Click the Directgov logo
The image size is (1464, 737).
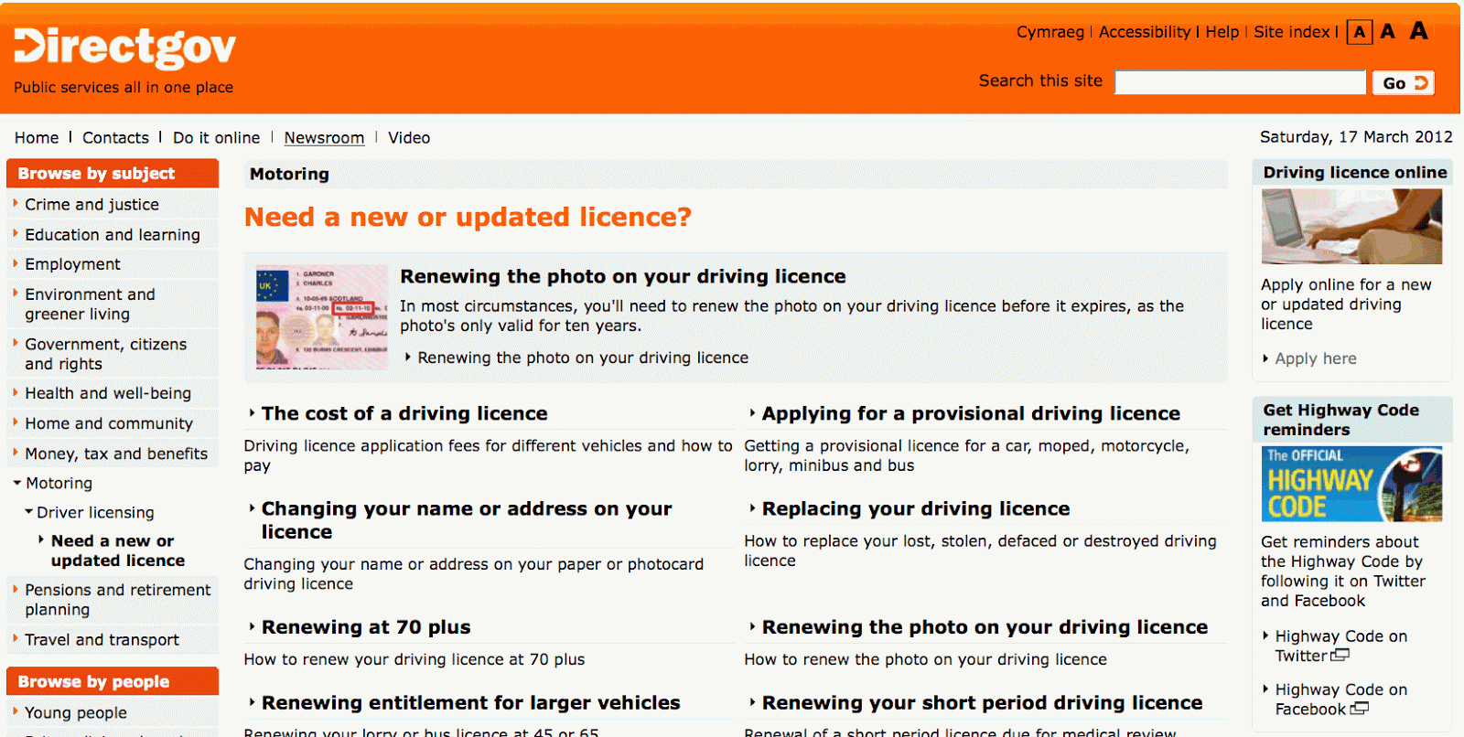coord(124,48)
